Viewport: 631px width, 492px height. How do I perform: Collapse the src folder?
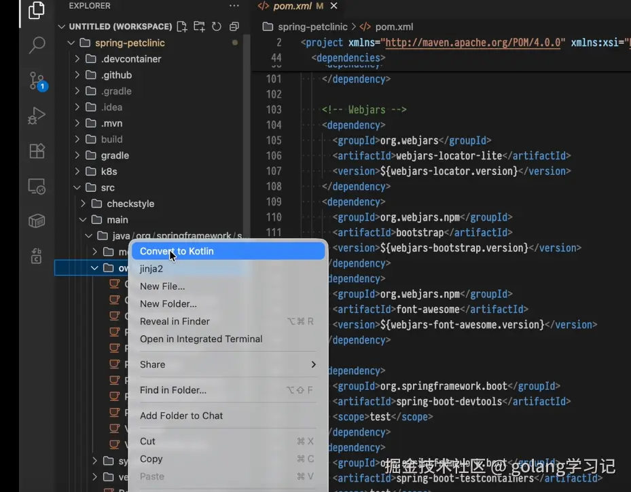[x=77, y=187]
